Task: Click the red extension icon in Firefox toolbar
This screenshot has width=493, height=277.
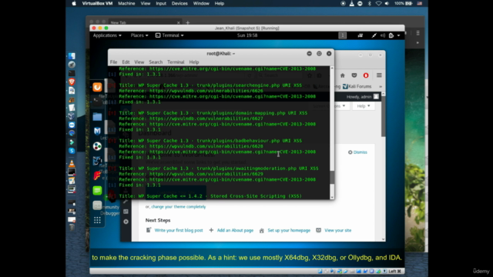Action: point(366,75)
